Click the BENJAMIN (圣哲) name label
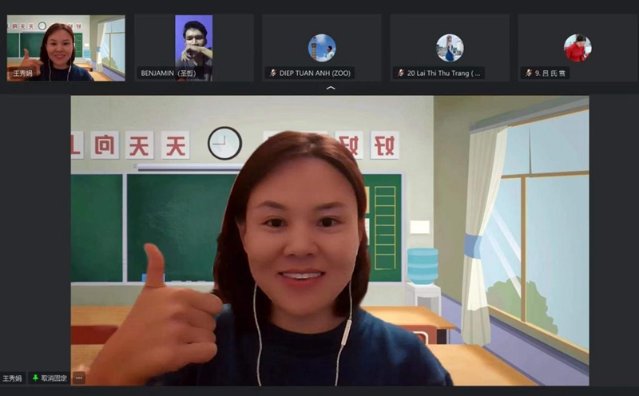Image resolution: width=639 pixels, height=396 pixels. pyautogui.click(x=169, y=73)
